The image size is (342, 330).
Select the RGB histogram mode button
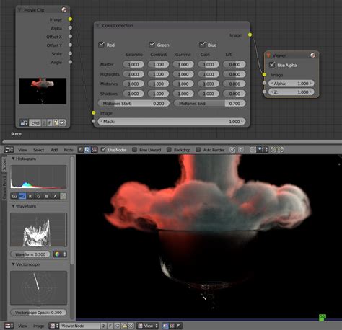tap(22, 196)
